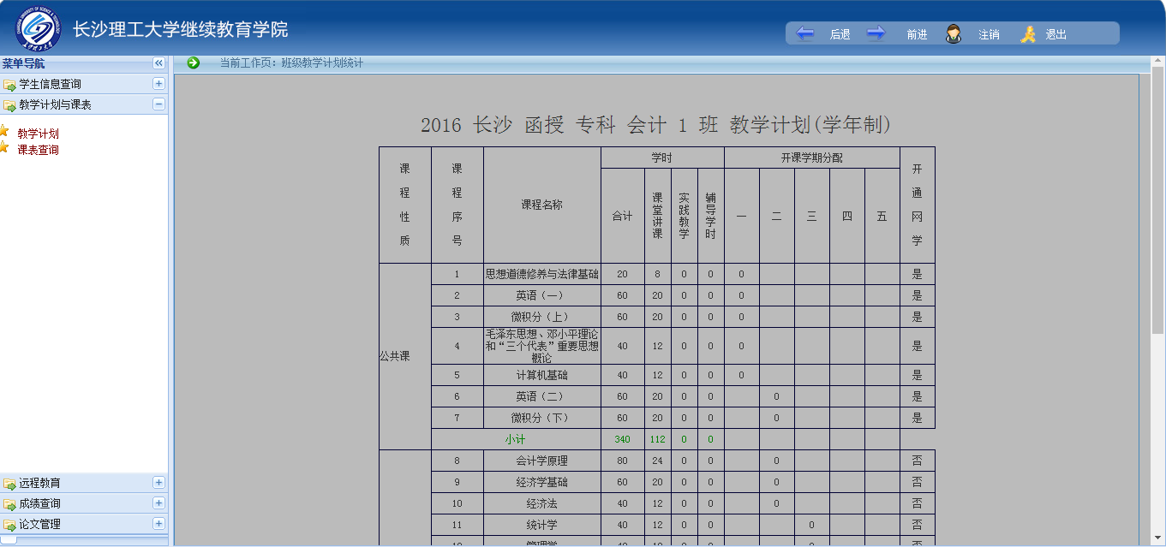Click the user logout icon (注销)
The image size is (1166, 547).
coord(953,34)
